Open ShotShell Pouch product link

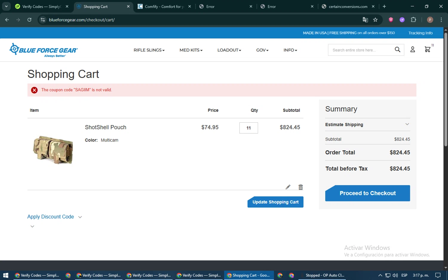click(105, 127)
